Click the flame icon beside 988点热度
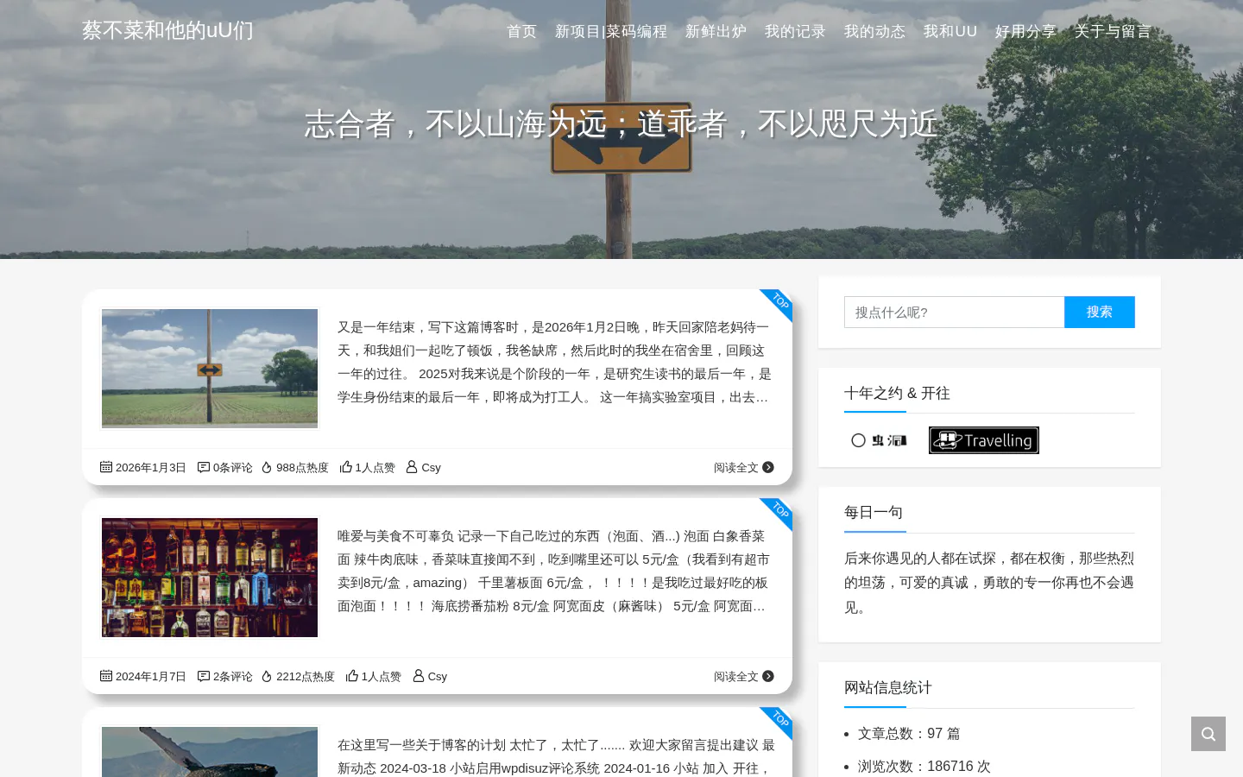Screen dimensions: 1243x777 267,467
